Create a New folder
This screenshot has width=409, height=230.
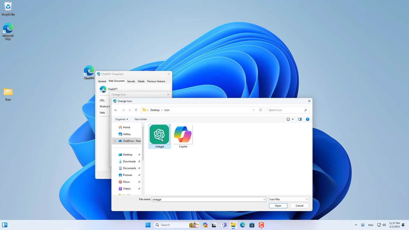(141, 119)
